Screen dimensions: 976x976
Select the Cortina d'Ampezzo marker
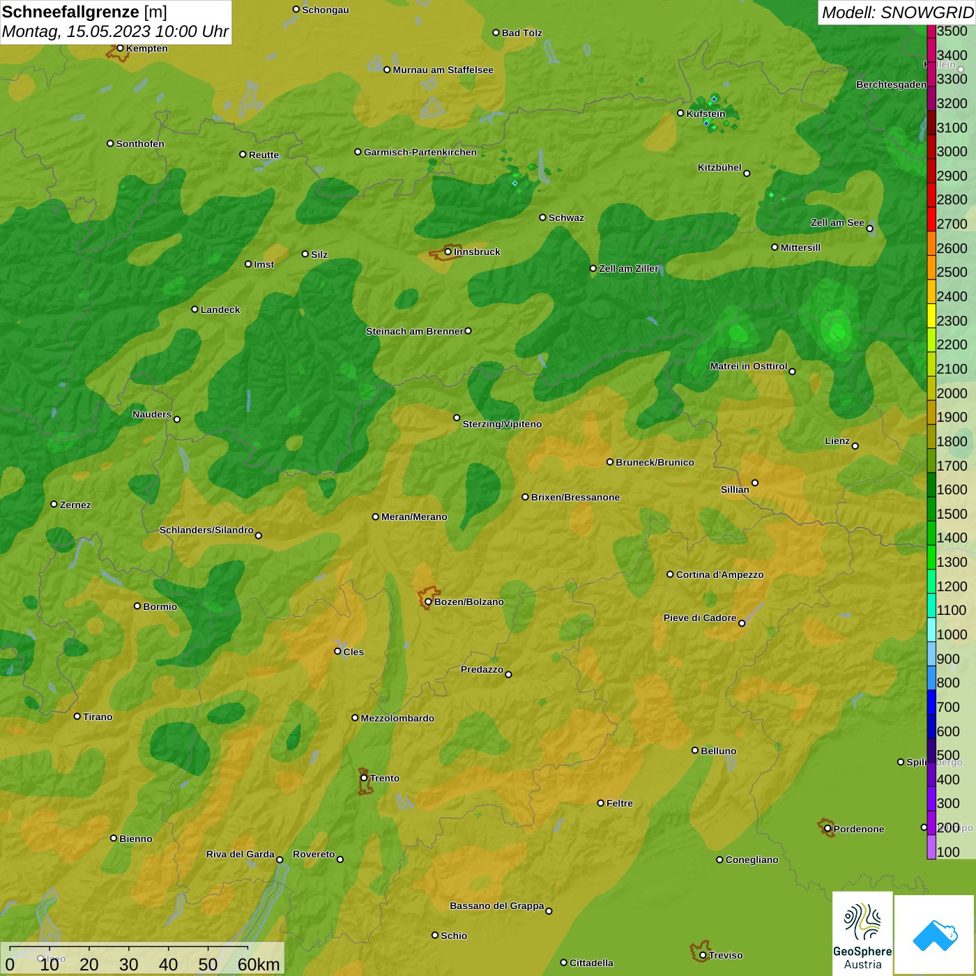coord(670,574)
